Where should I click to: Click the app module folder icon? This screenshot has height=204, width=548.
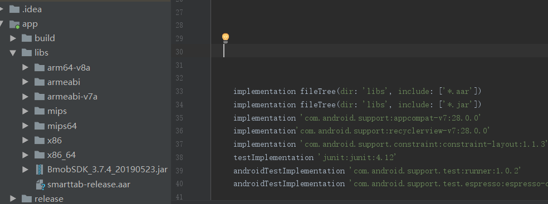coord(14,24)
